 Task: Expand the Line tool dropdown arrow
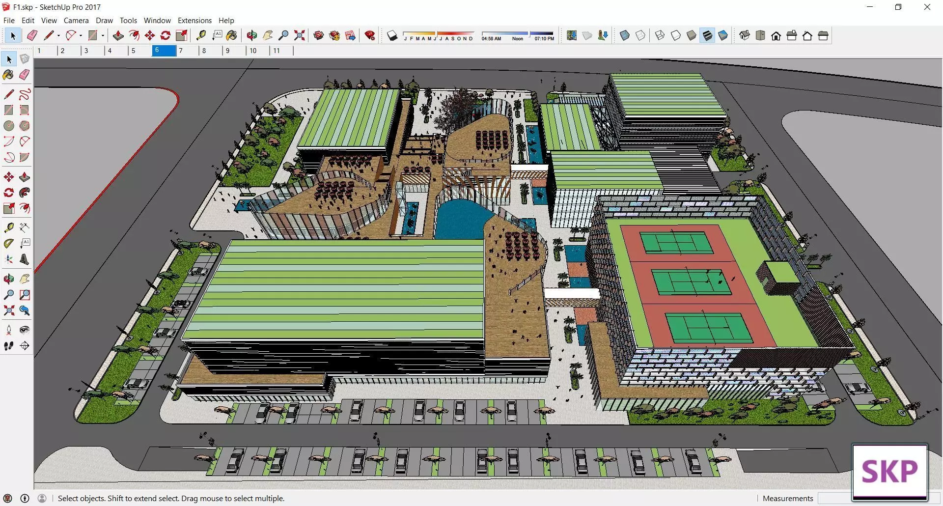click(x=58, y=35)
